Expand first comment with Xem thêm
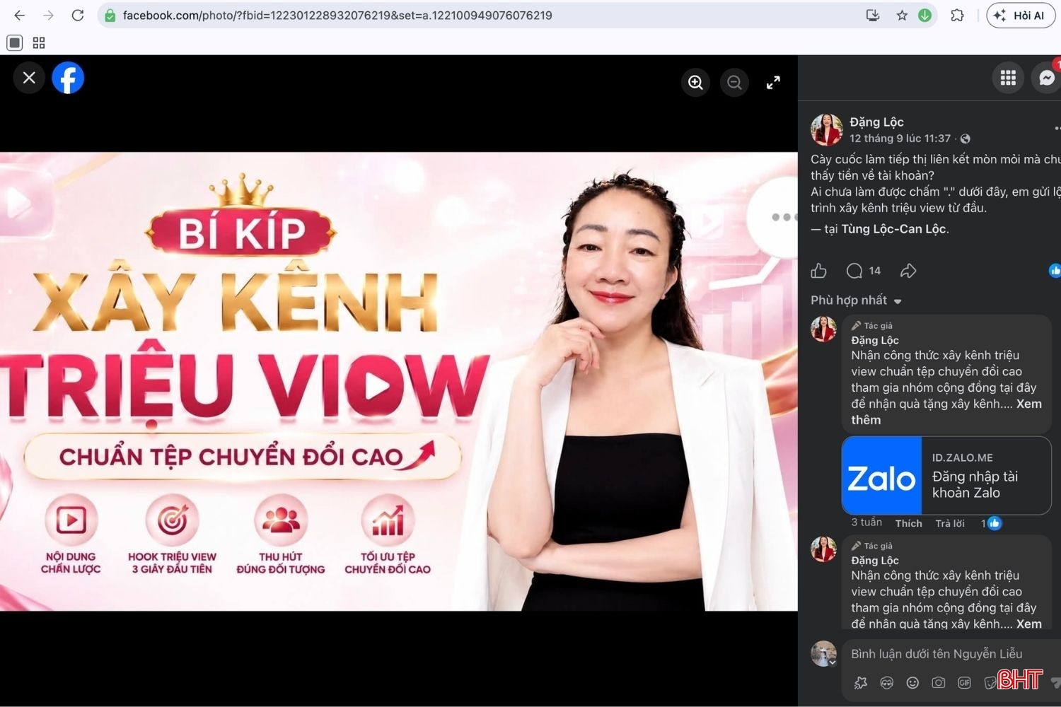This screenshot has height=707, width=1061. (x=946, y=411)
